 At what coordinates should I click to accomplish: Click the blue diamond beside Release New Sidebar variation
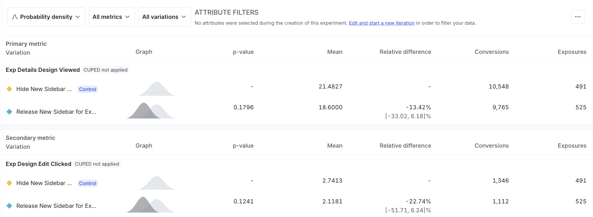click(9, 112)
